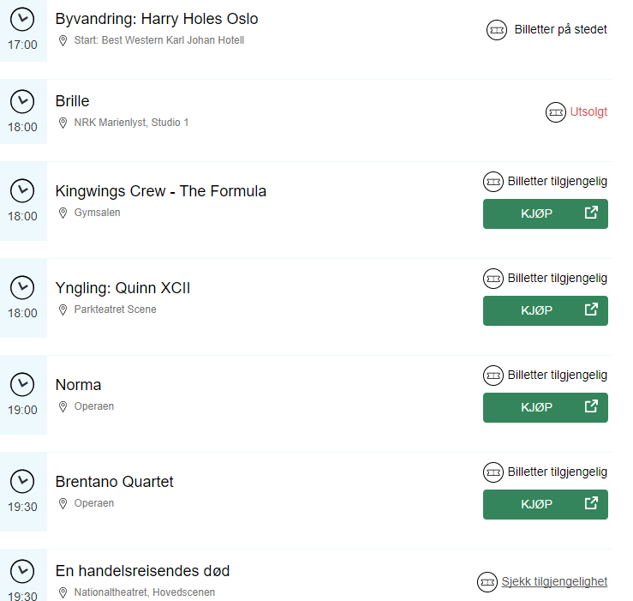Open the Sjekk tilgjengelighet link
This screenshot has width=633, height=601.
click(x=554, y=581)
